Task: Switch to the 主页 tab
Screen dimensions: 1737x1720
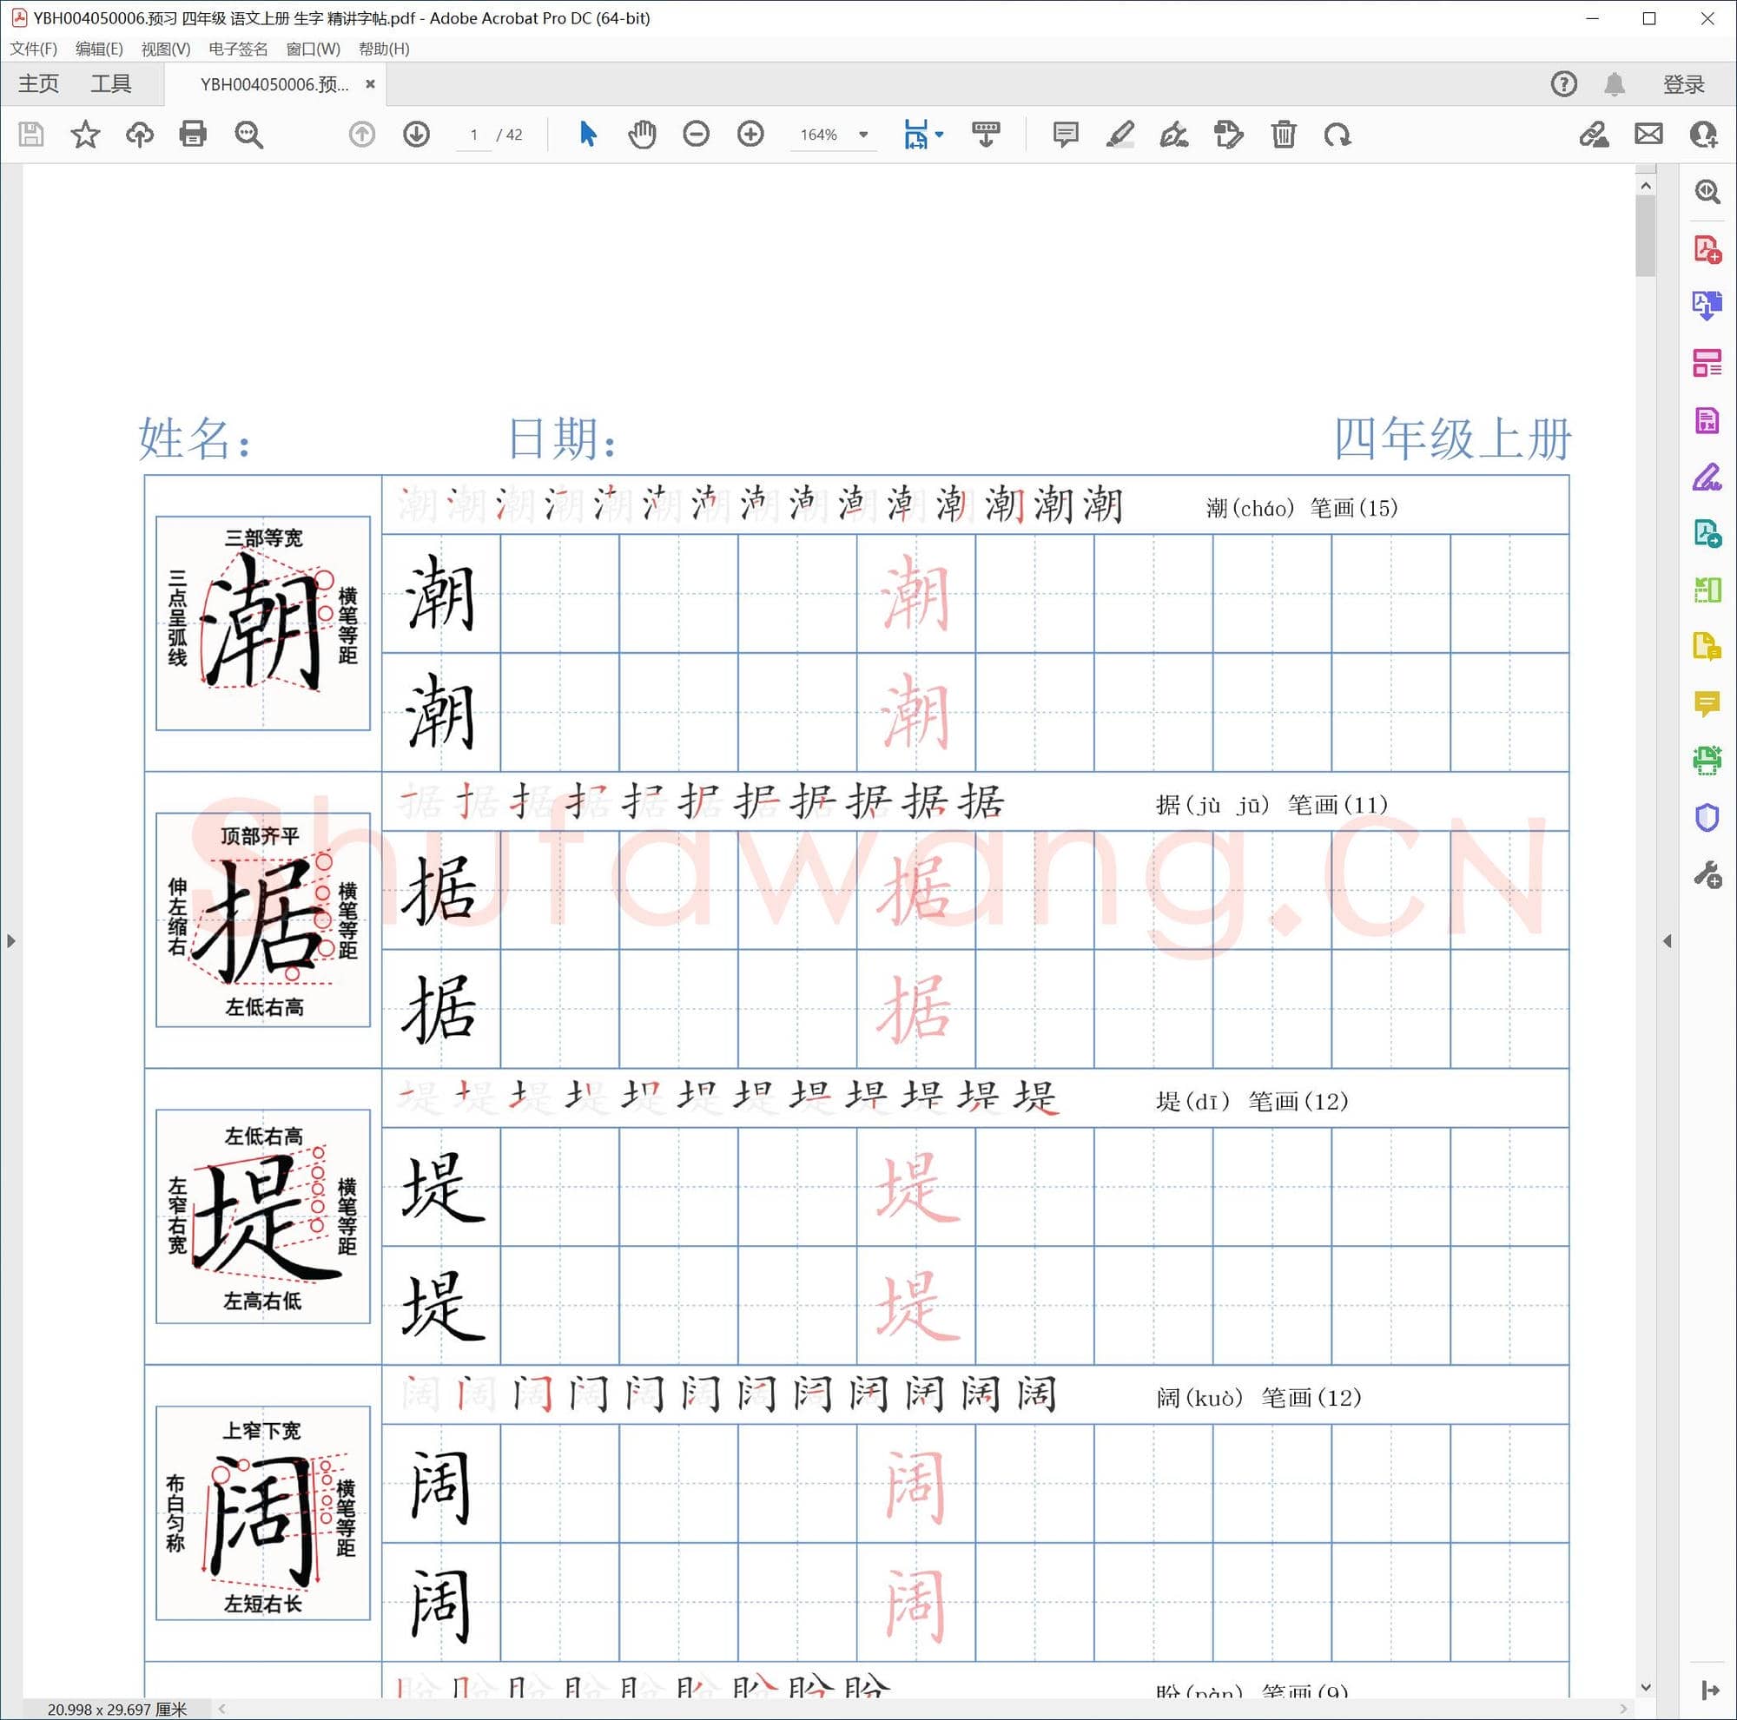Action: click(x=37, y=83)
